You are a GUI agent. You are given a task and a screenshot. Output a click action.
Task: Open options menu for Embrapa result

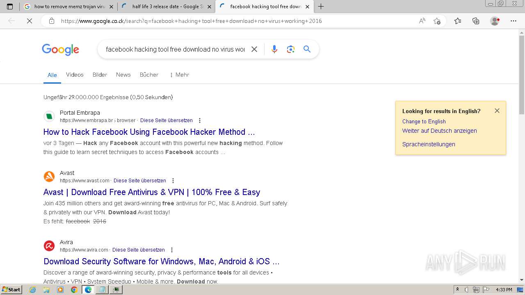coord(200,120)
